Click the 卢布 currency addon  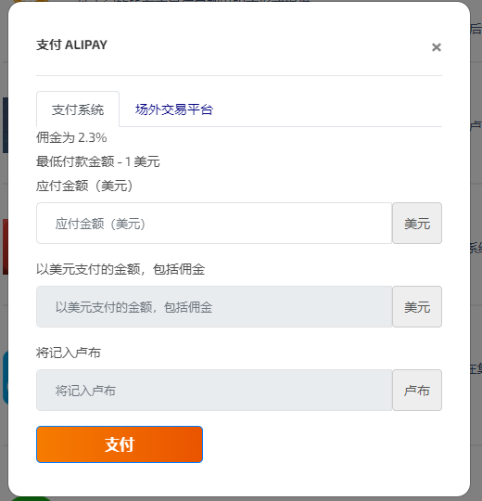[x=417, y=390]
